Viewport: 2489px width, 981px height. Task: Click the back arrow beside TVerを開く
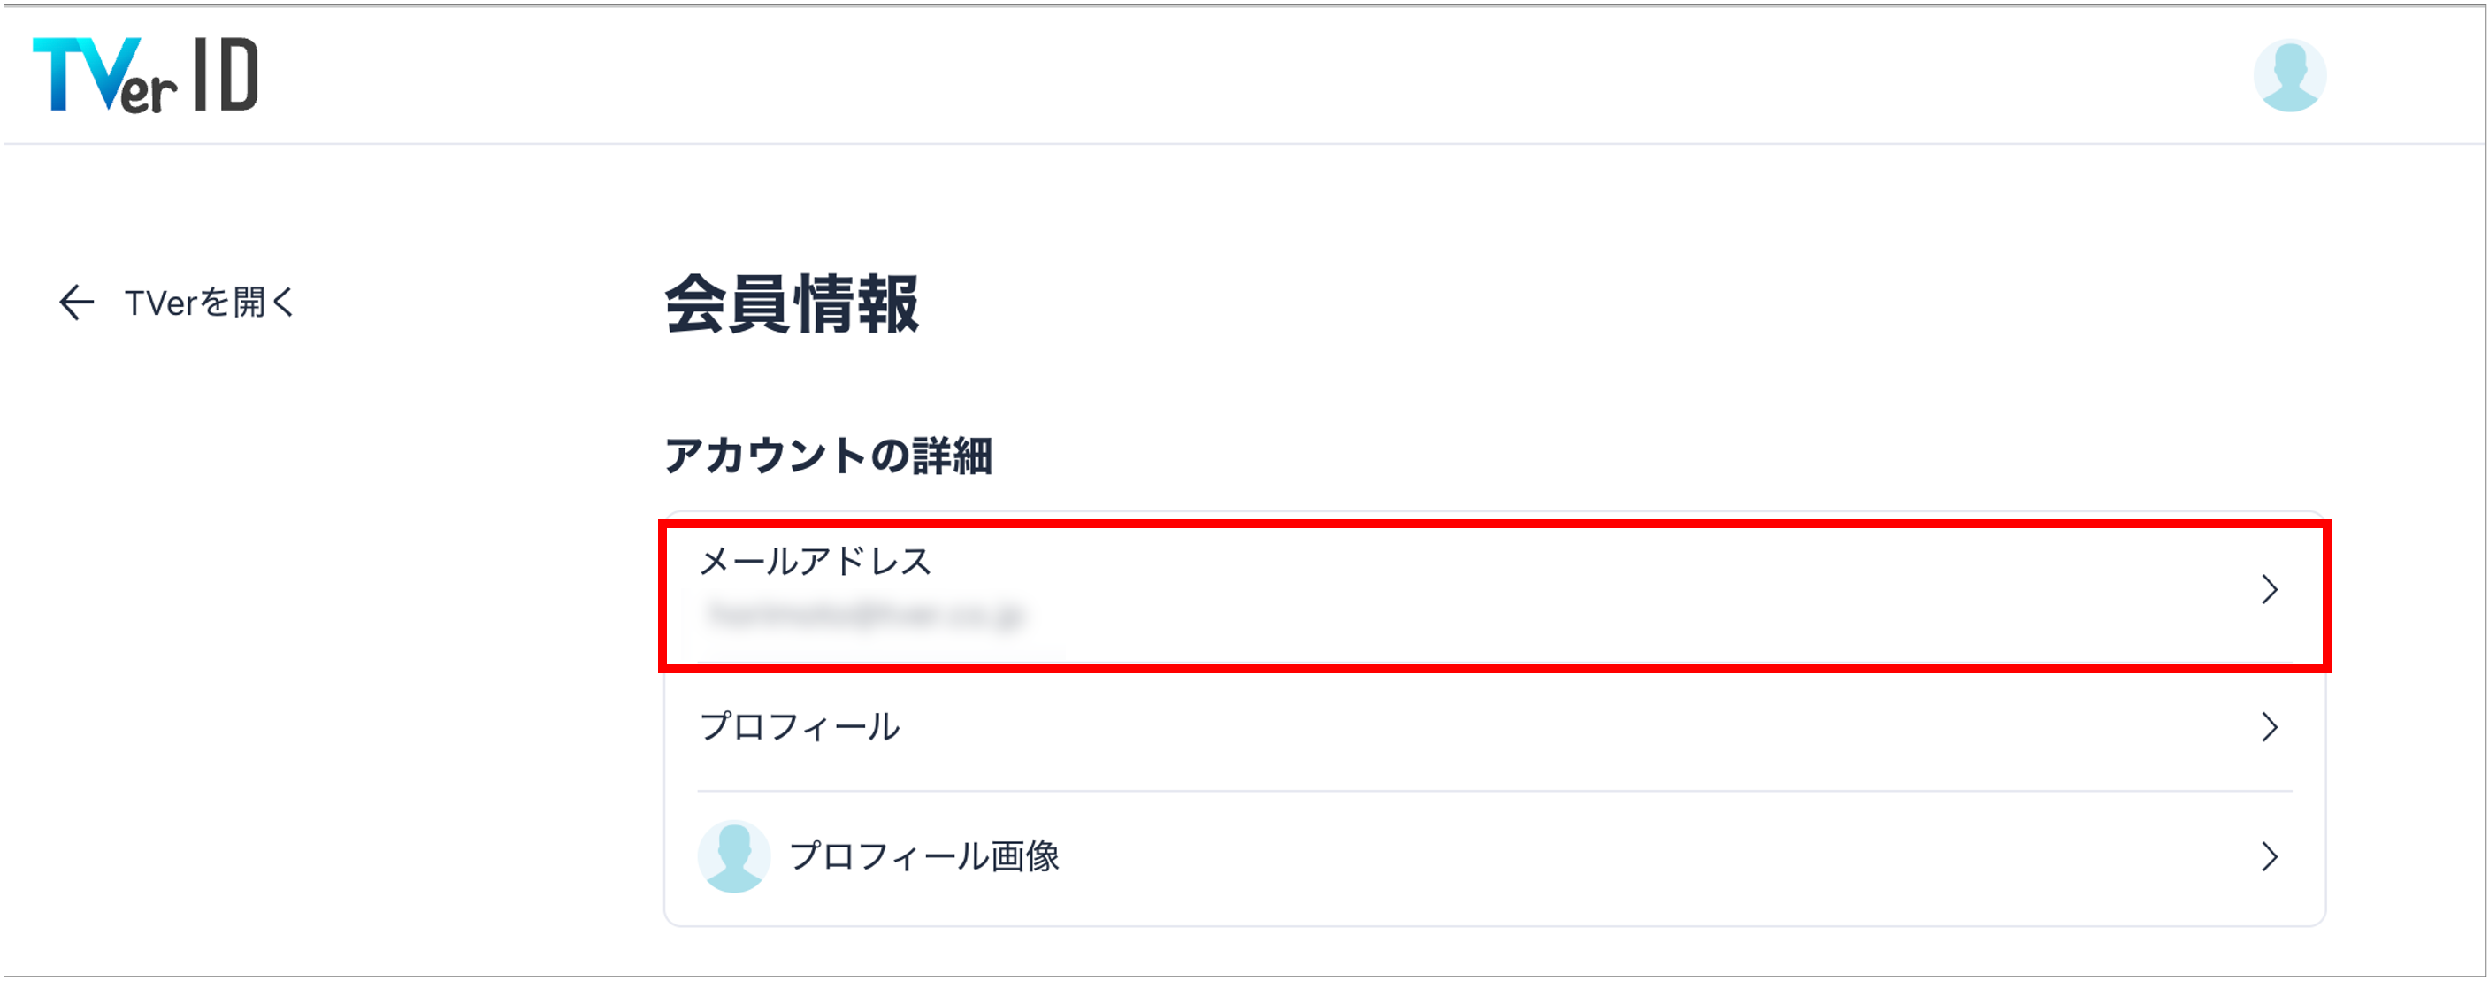76,303
